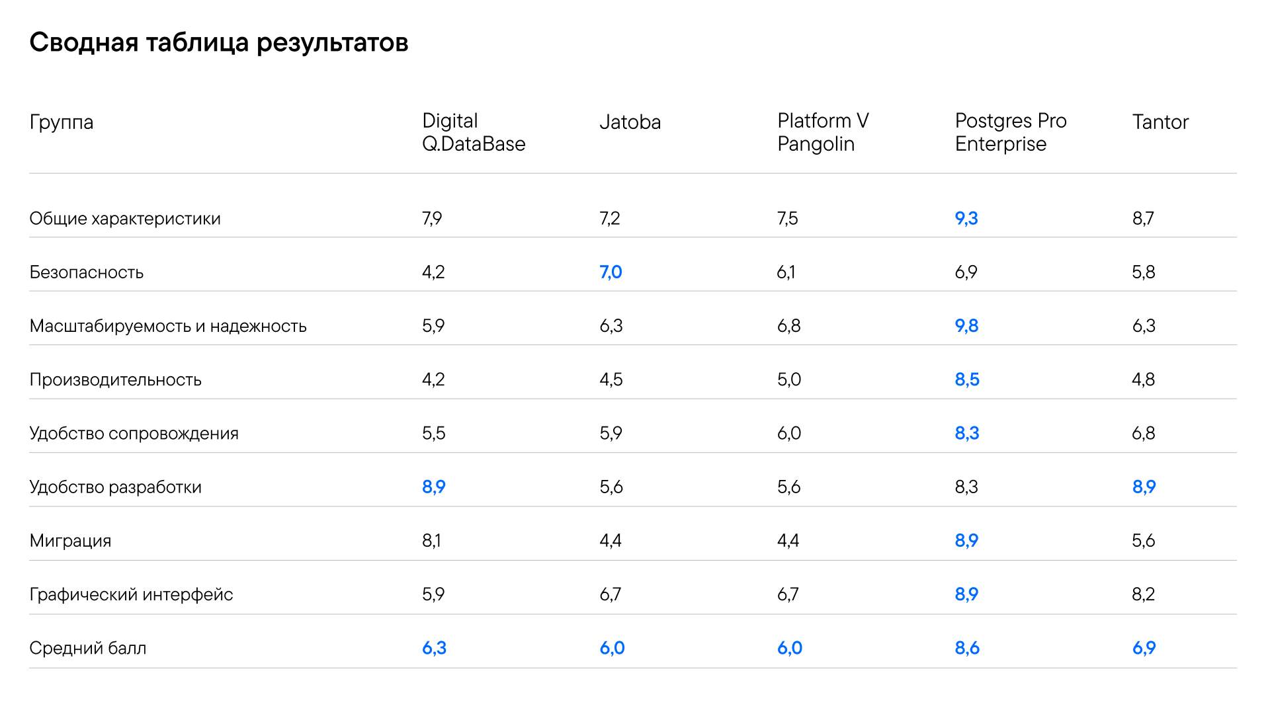
Task: Click Digital Q.DataBase's 6,3 average score
Action: coord(434,648)
